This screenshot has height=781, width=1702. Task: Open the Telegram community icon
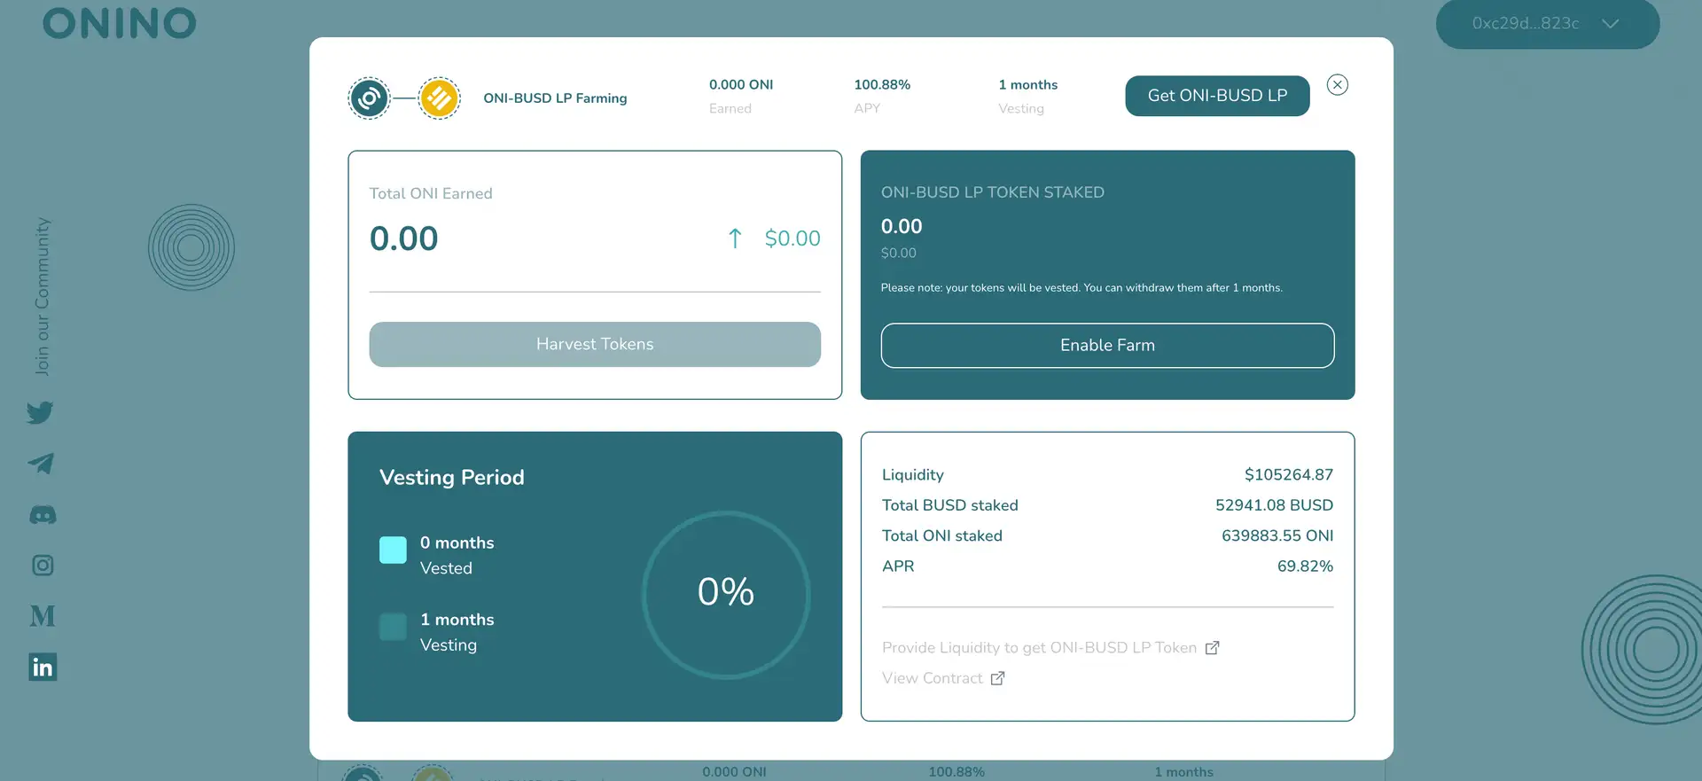coord(41,464)
